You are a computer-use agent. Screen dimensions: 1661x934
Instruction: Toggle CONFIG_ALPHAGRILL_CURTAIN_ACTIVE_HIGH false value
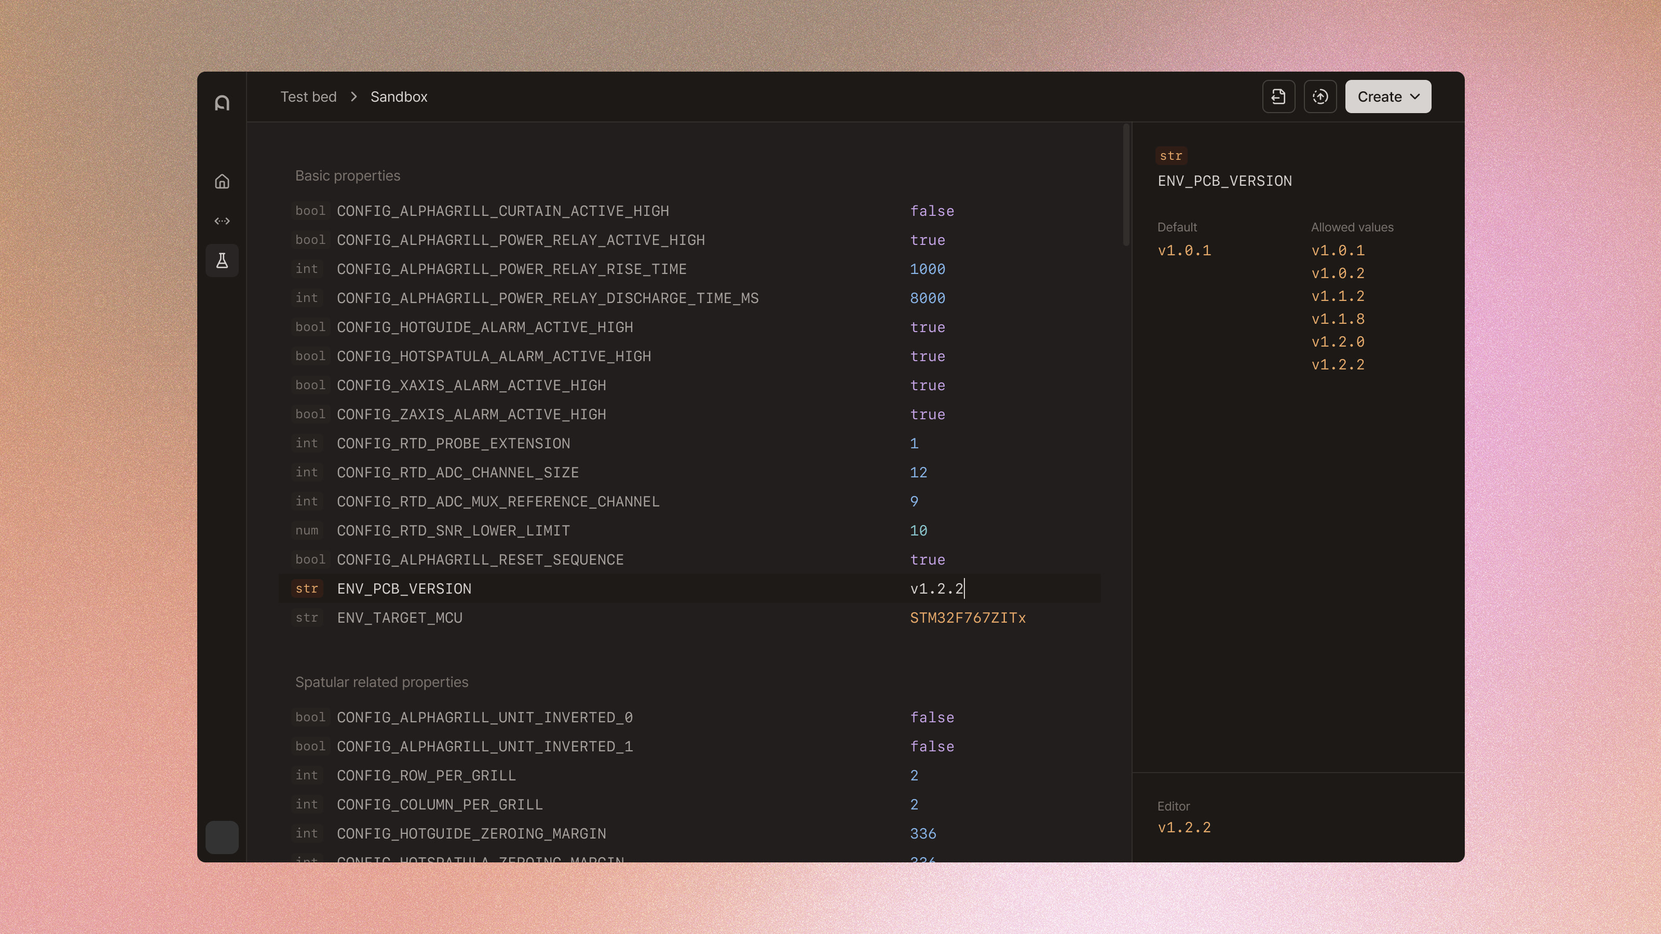coord(932,211)
